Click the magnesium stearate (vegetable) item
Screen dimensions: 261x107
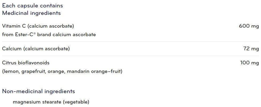(51, 102)
